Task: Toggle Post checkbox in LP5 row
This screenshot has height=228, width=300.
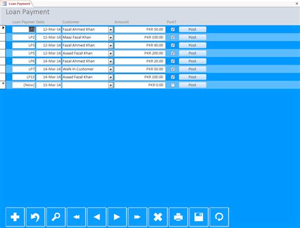Action: click(173, 53)
